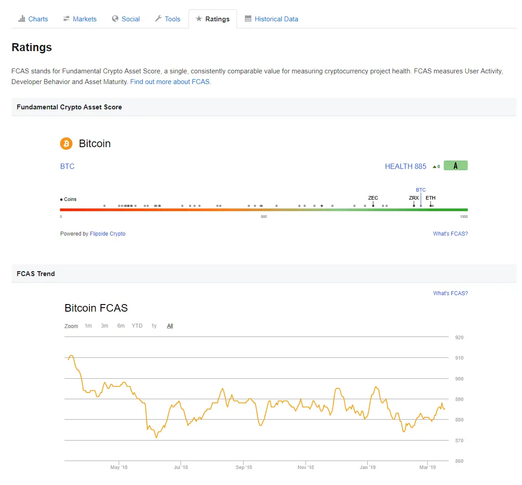Click the orange Bitcoin logo icon
Image resolution: width=522 pixels, height=485 pixels.
(66, 144)
